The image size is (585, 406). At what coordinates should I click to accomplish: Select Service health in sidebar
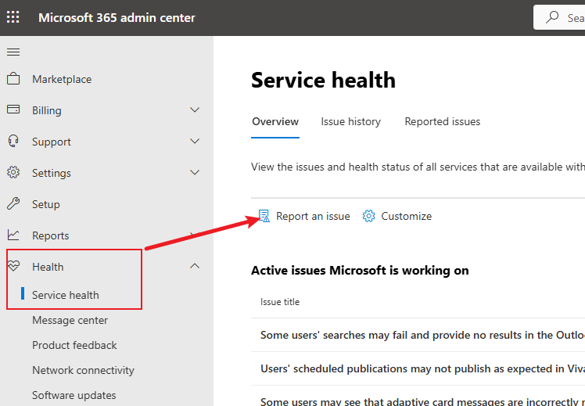click(65, 295)
